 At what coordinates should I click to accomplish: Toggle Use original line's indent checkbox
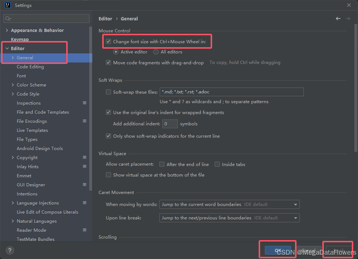108,112
